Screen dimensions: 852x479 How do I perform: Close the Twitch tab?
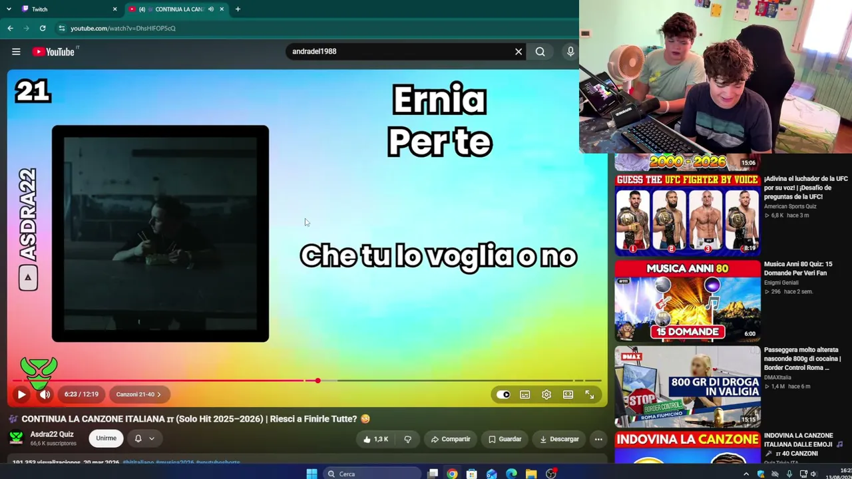(x=114, y=9)
